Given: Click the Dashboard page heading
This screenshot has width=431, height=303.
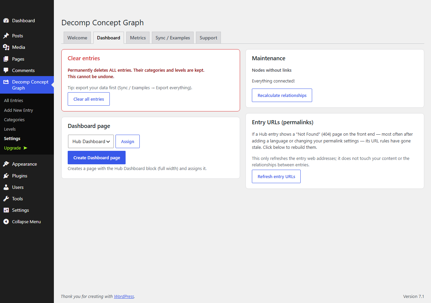Looking at the screenshot, I should coord(89,126).
